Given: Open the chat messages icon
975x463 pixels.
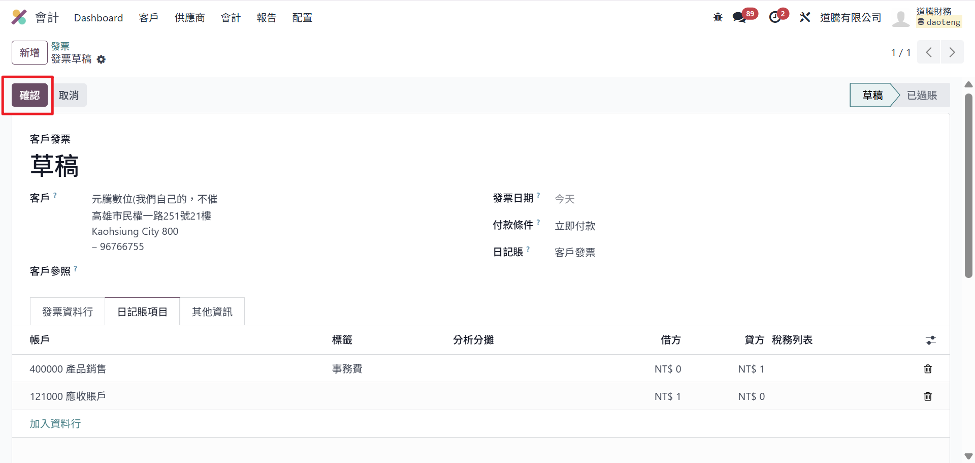Looking at the screenshot, I should [739, 17].
